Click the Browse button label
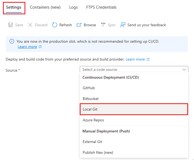This screenshot has width=194, height=160. click(x=90, y=25)
